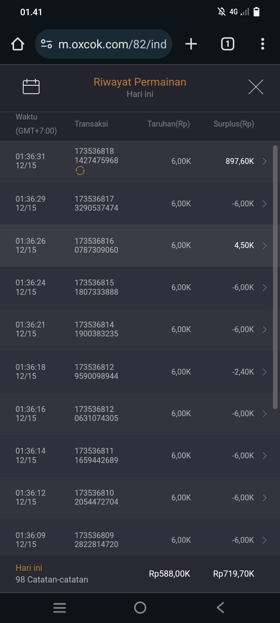Open the calendar date picker icon
This screenshot has height=623, width=280.
(31, 86)
